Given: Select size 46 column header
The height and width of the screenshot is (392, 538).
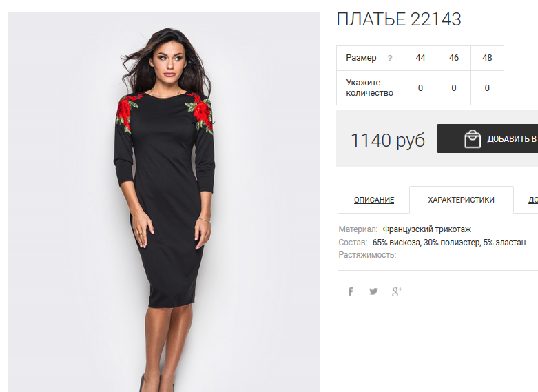Looking at the screenshot, I should [453, 58].
